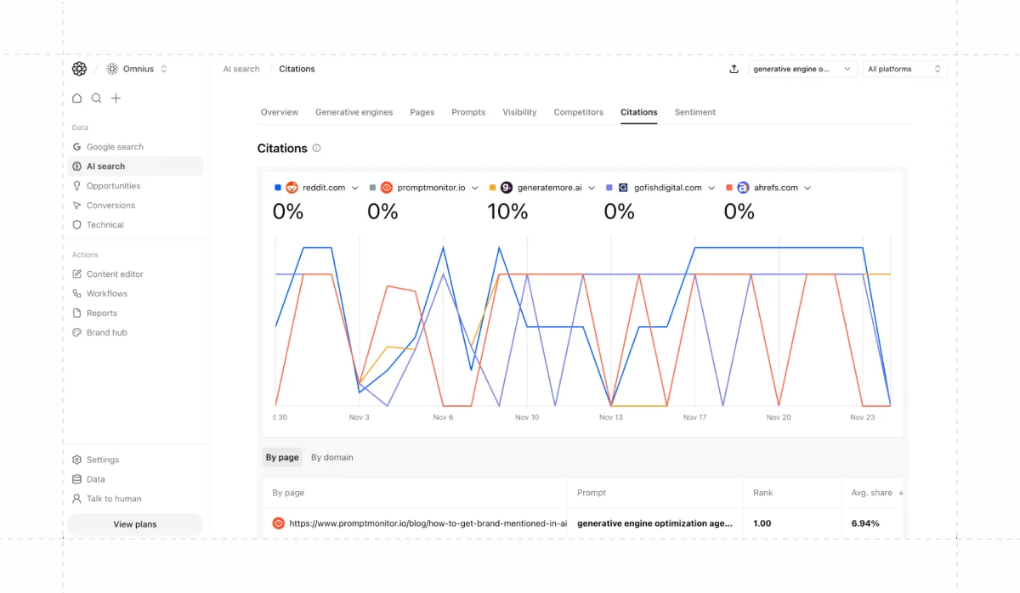Open Reports in sidebar
The height and width of the screenshot is (593, 1020).
pos(135,313)
